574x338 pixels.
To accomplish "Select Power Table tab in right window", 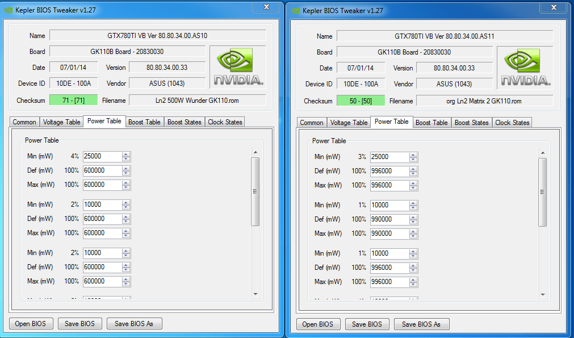I will [x=392, y=122].
